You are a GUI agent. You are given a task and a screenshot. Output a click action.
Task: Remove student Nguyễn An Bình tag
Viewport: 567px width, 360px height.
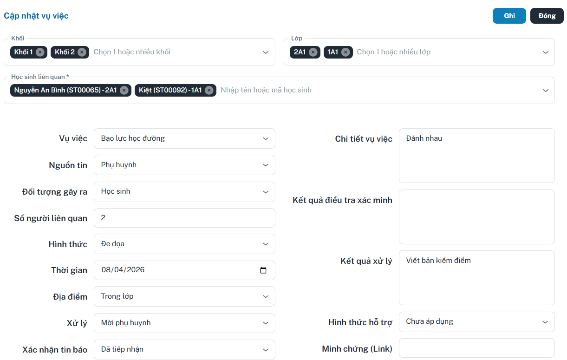point(124,90)
